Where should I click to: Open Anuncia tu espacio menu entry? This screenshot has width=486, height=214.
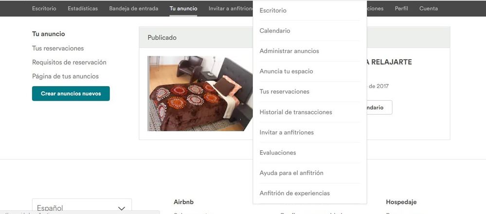pyautogui.click(x=287, y=71)
